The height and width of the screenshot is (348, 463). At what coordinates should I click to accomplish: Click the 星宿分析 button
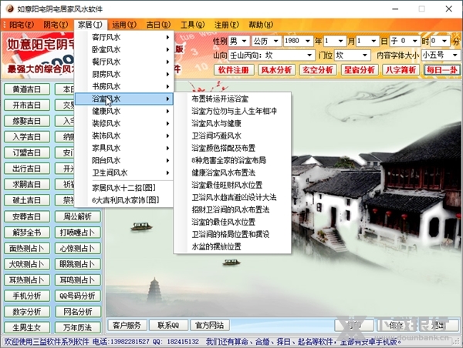[360, 70]
